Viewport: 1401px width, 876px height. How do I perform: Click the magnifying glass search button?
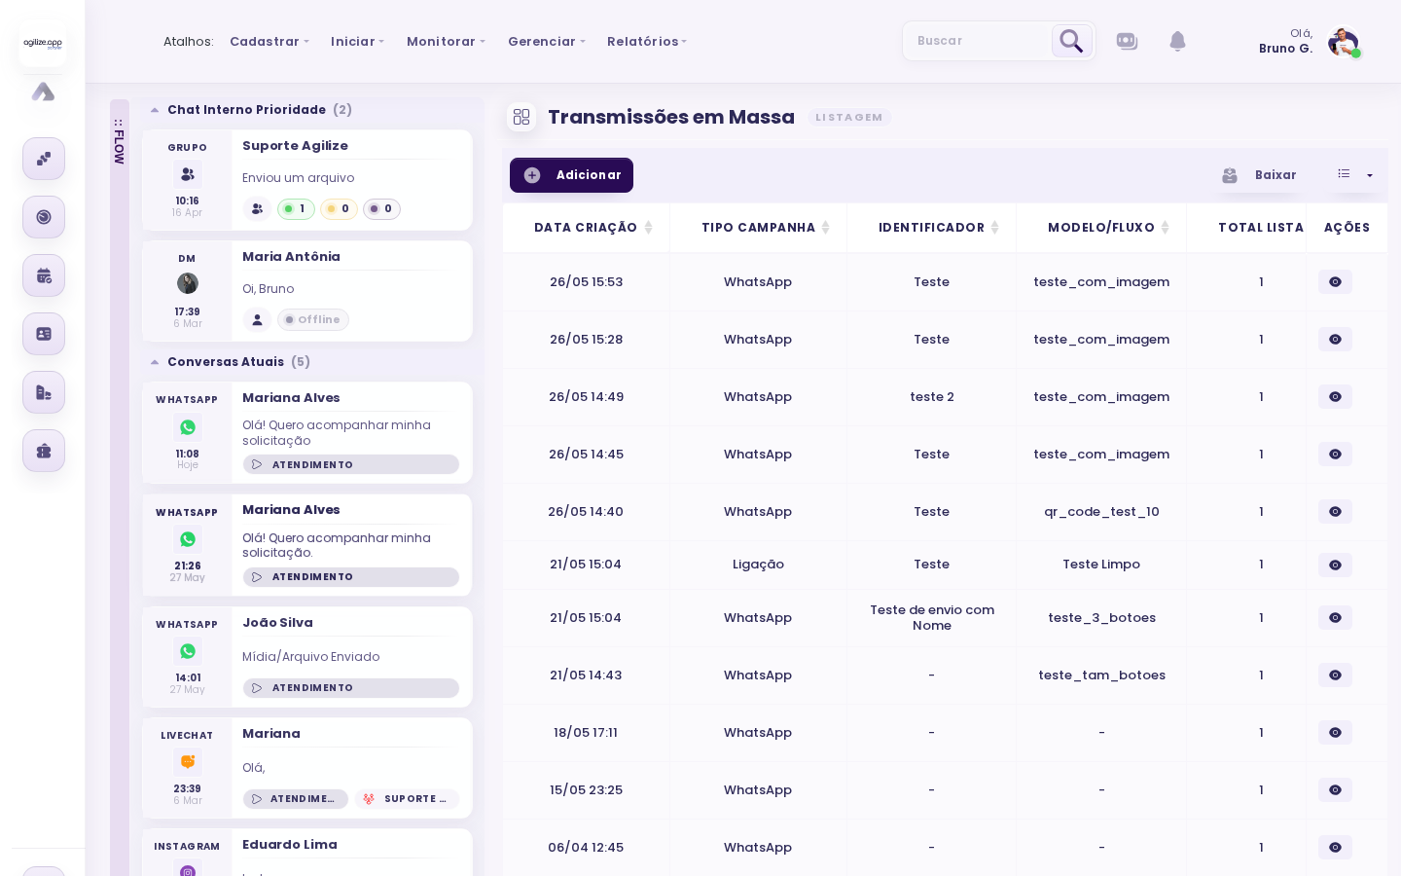[1071, 41]
